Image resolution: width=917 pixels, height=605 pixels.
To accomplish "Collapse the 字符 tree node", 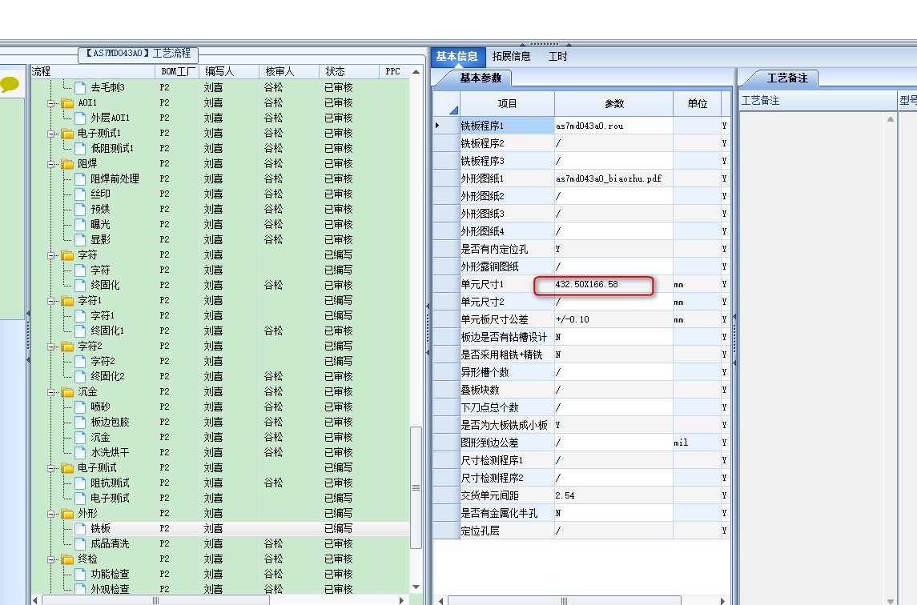I will (x=51, y=255).
